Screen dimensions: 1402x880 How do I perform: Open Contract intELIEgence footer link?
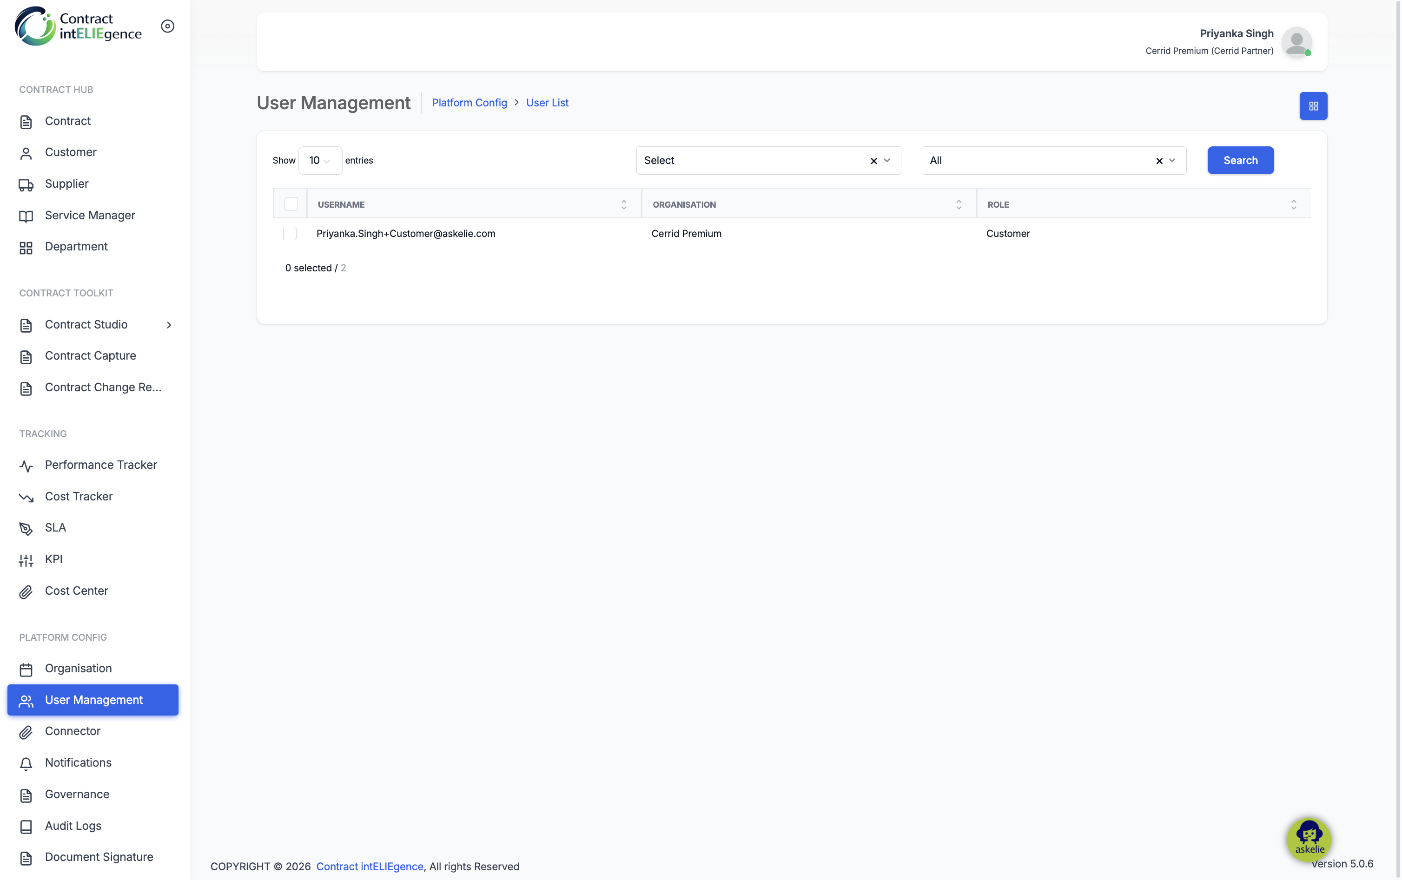370,866
